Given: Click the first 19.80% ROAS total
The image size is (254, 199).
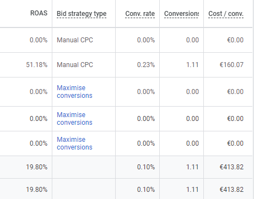Looking at the screenshot, I should tap(37, 167).
